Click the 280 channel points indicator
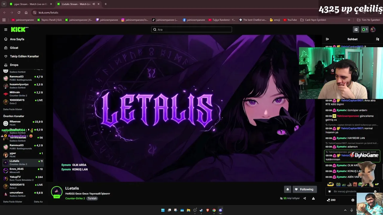Screen dimensions: 383x215 tap(331, 200)
